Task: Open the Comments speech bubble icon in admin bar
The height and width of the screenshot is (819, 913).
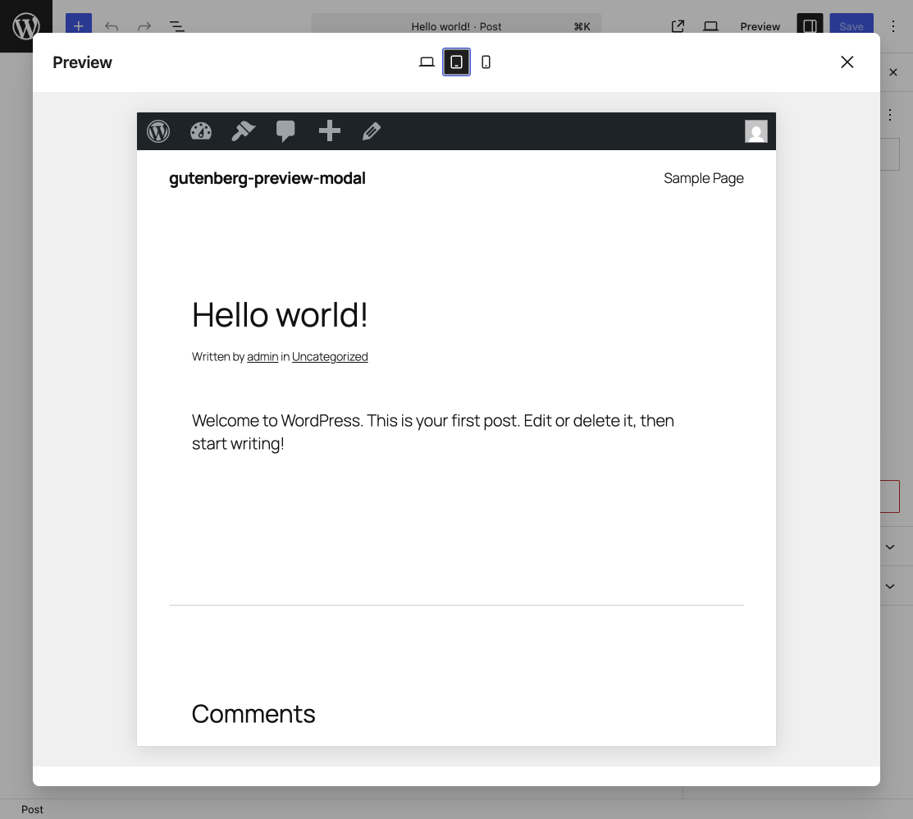Action: (x=285, y=131)
